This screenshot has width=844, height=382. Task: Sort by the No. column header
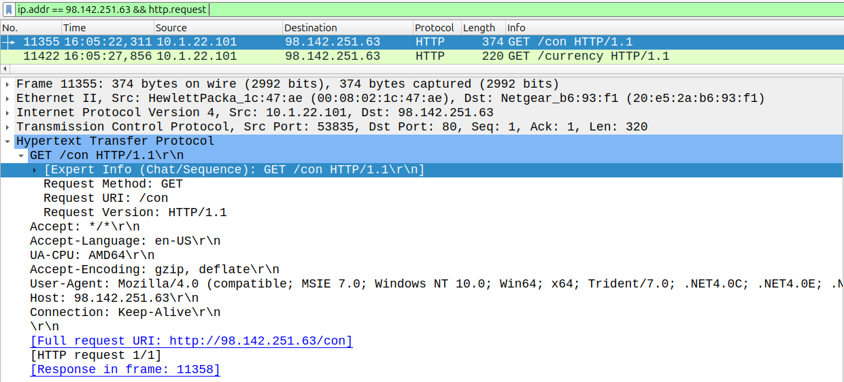[31, 28]
